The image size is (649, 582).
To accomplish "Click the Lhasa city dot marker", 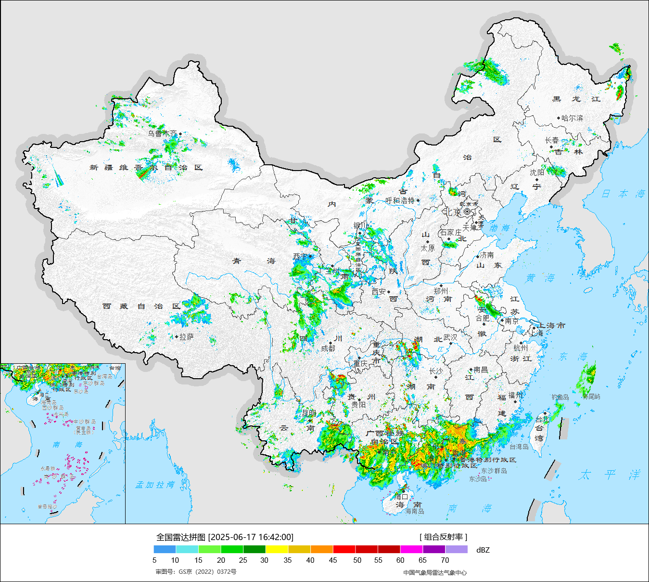I will (177, 337).
